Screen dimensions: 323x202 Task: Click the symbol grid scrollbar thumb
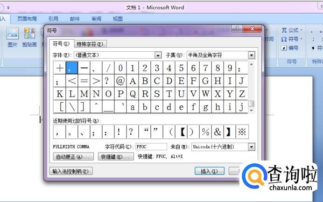(x=251, y=104)
